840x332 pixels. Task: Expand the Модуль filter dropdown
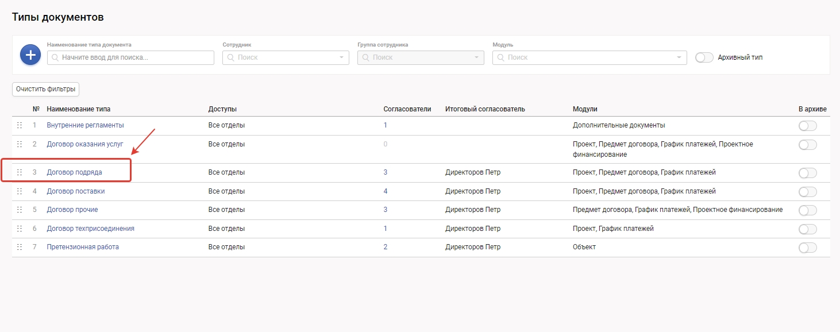589,57
